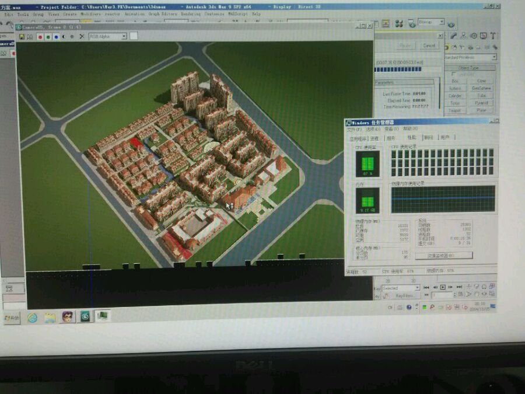Click the Play Animation button
This screenshot has width=525, height=394.
443,287
